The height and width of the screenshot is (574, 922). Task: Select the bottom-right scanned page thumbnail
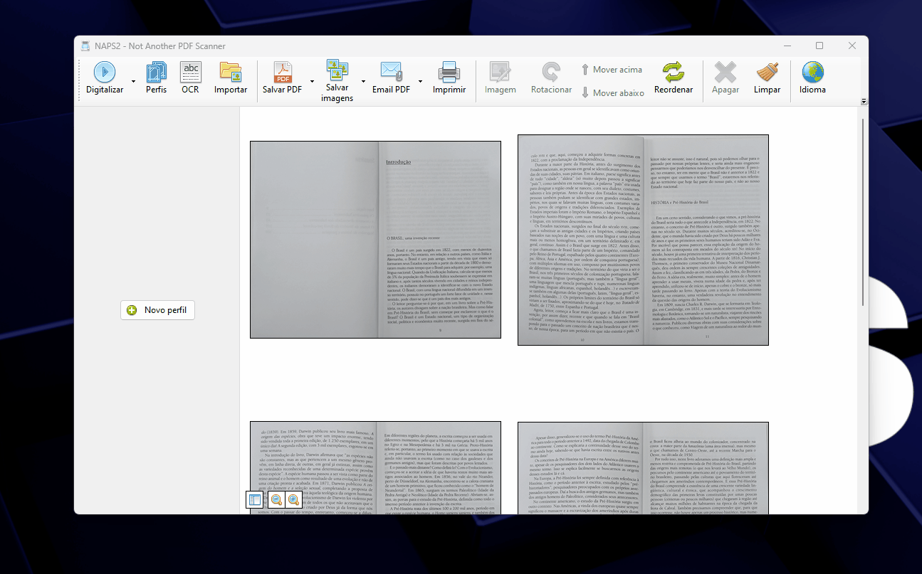coord(643,467)
